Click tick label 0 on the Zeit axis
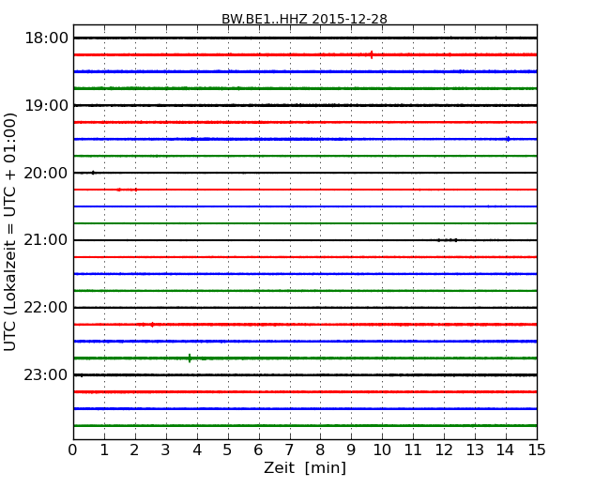Screen dimensions: 610x488 (x=73, y=450)
